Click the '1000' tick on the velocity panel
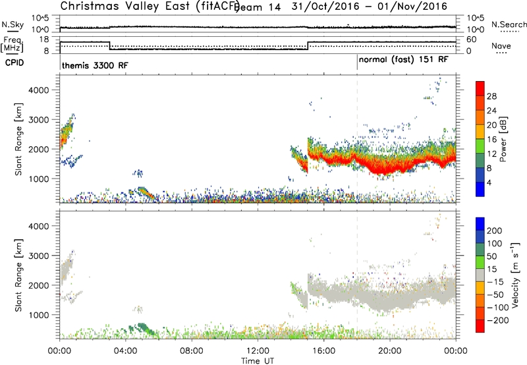This screenshot has height=365, width=527. tap(38, 315)
